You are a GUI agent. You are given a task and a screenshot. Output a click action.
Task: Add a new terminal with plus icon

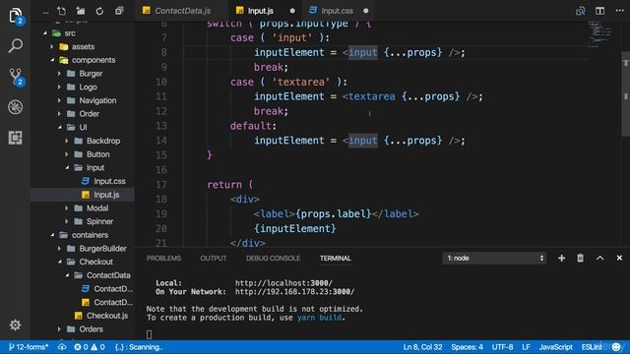tap(562, 258)
